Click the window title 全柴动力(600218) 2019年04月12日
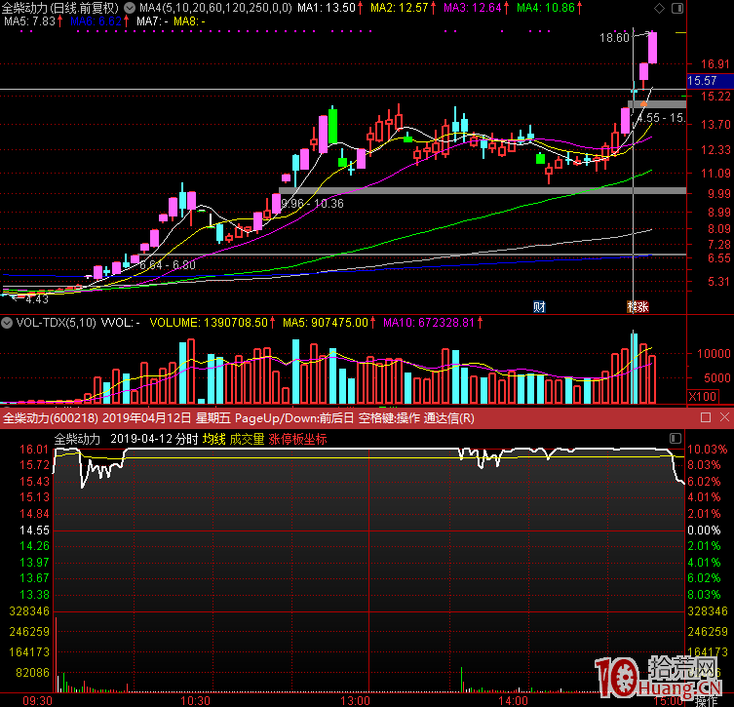The width and height of the screenshot is (734, 707). [97, 417]
